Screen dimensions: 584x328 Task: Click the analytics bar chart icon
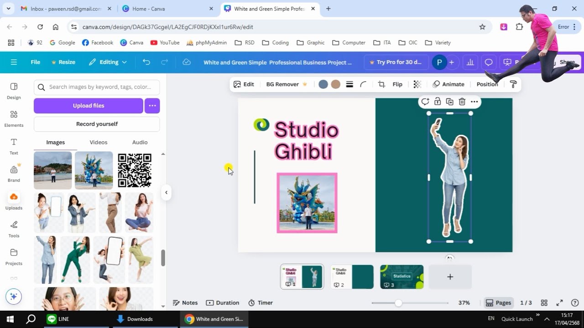click(470, 62)
